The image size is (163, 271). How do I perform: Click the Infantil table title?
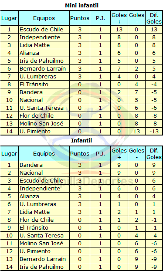[81, 141]
